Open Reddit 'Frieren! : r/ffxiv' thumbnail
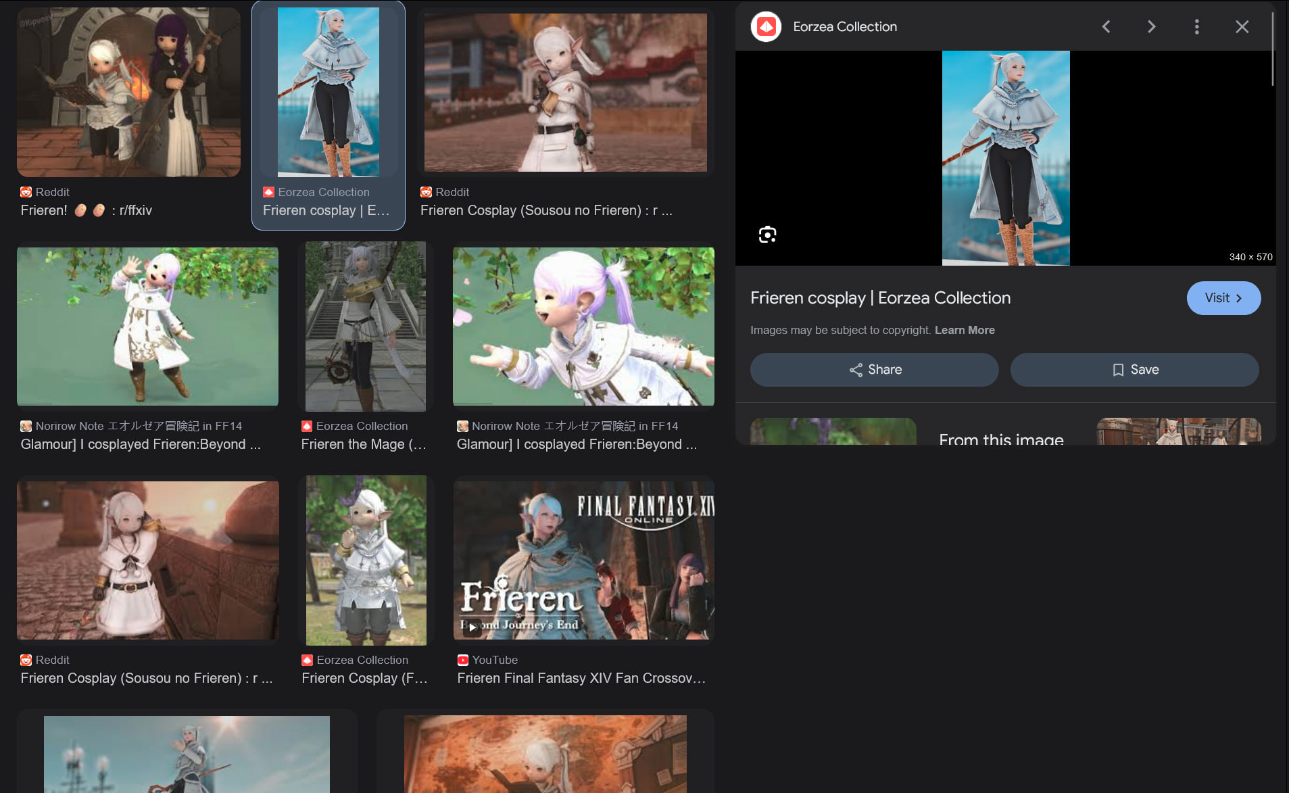This screenshot has width=1289, height=793. 128,92
